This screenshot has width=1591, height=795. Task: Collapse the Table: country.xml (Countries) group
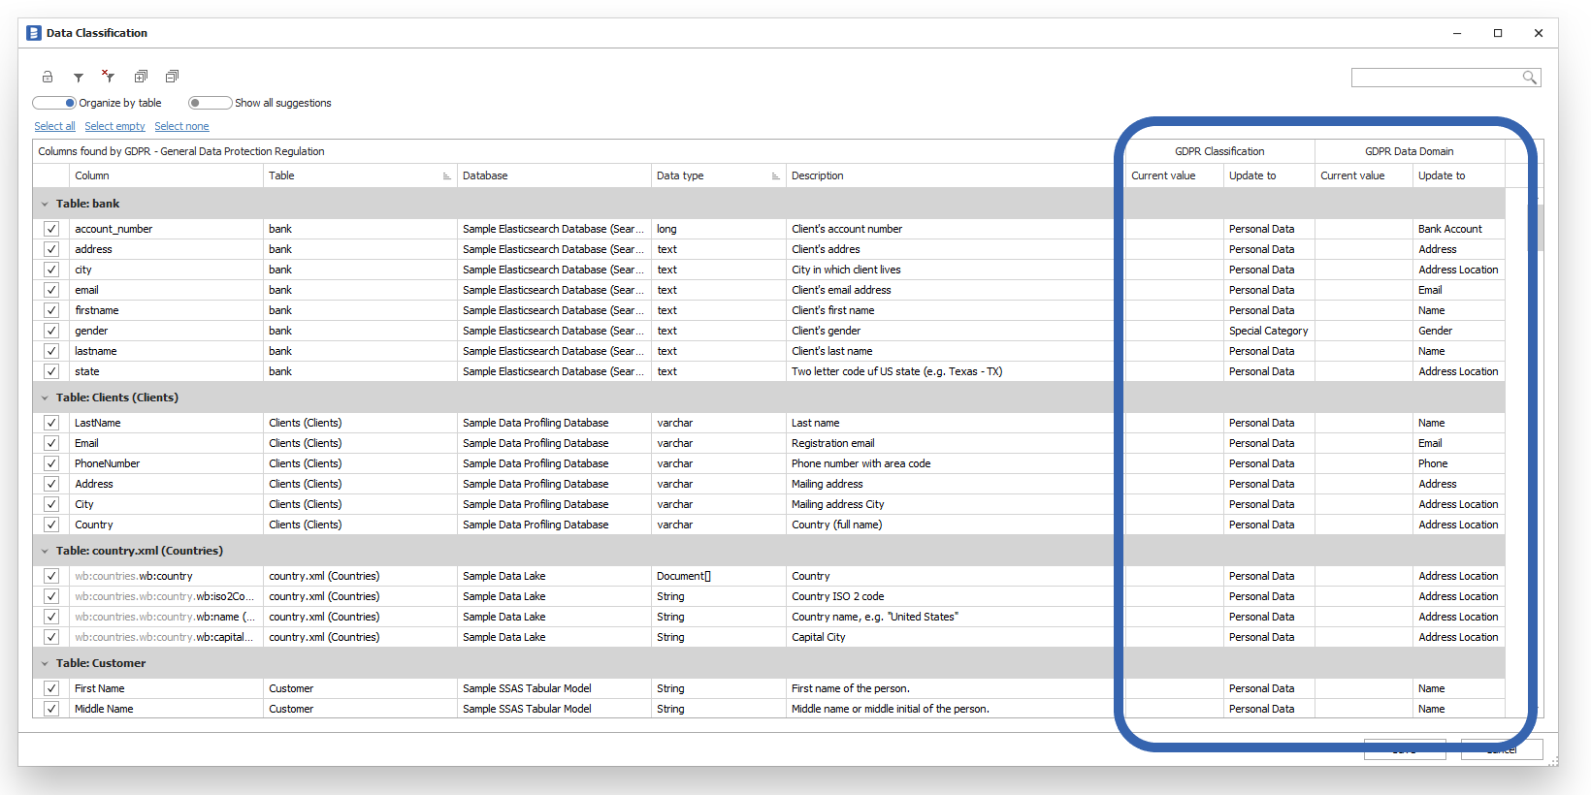pos(45,552)
